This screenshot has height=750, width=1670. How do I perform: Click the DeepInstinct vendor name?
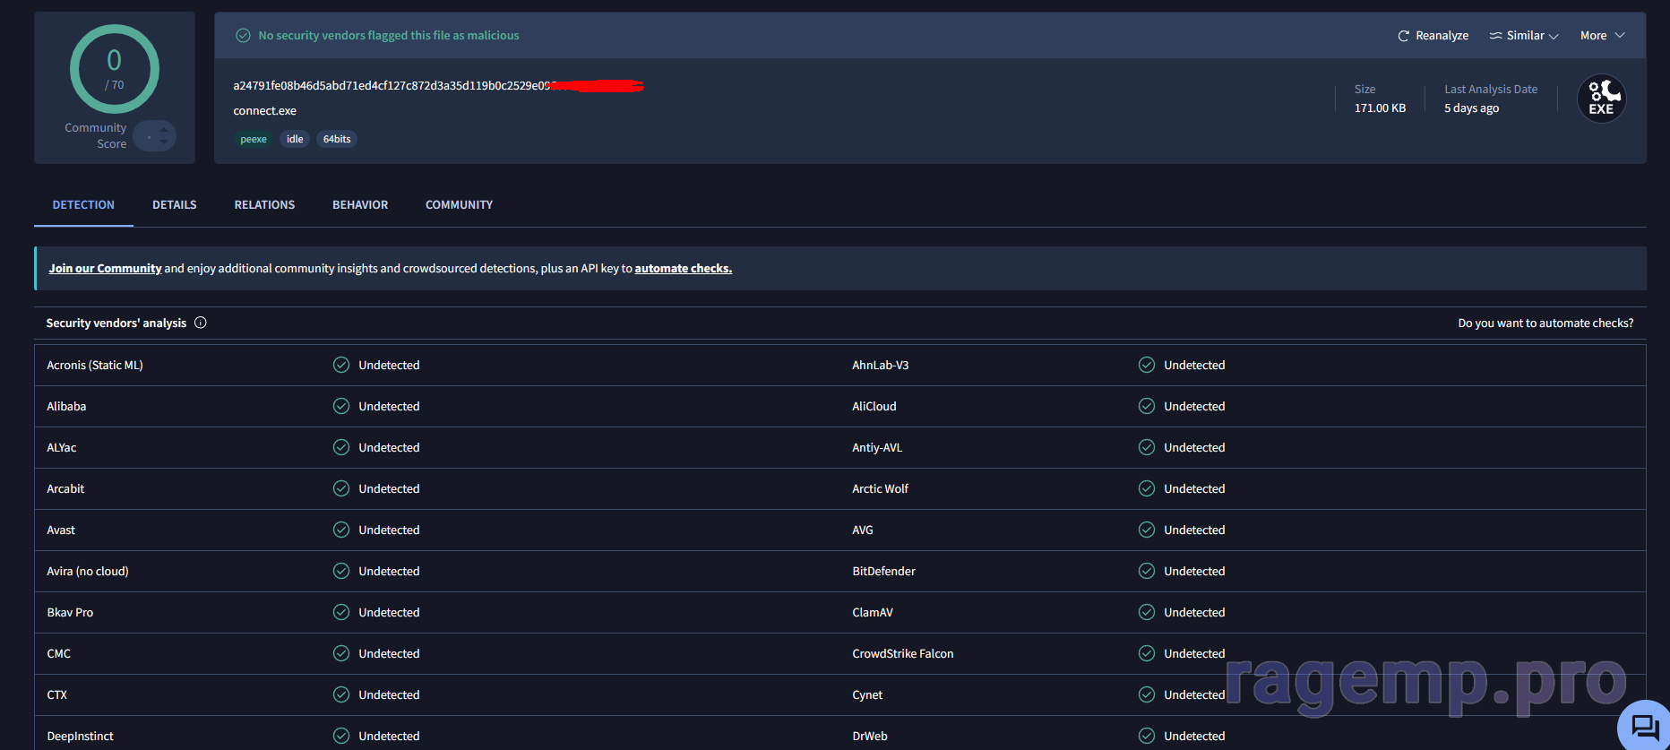coord(81,737)
